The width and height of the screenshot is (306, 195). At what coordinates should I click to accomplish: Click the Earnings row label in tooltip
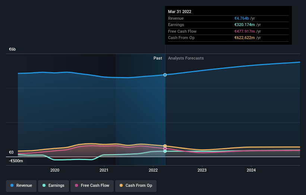click(176, 25)
